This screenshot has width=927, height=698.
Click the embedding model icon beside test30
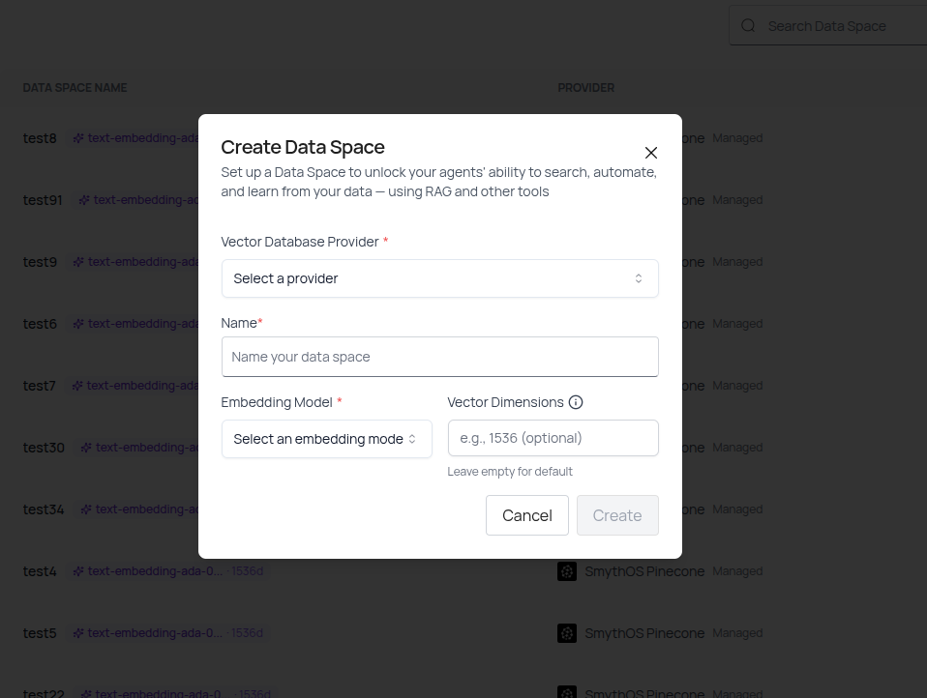(86, 448)
